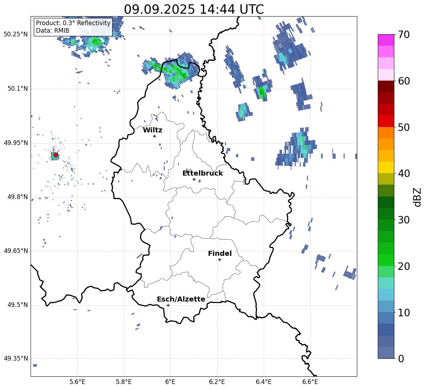This screenshot has height=389, width=426.
Task: Click the 49.95°N latitude label
Action: click(x=16, y=143)
